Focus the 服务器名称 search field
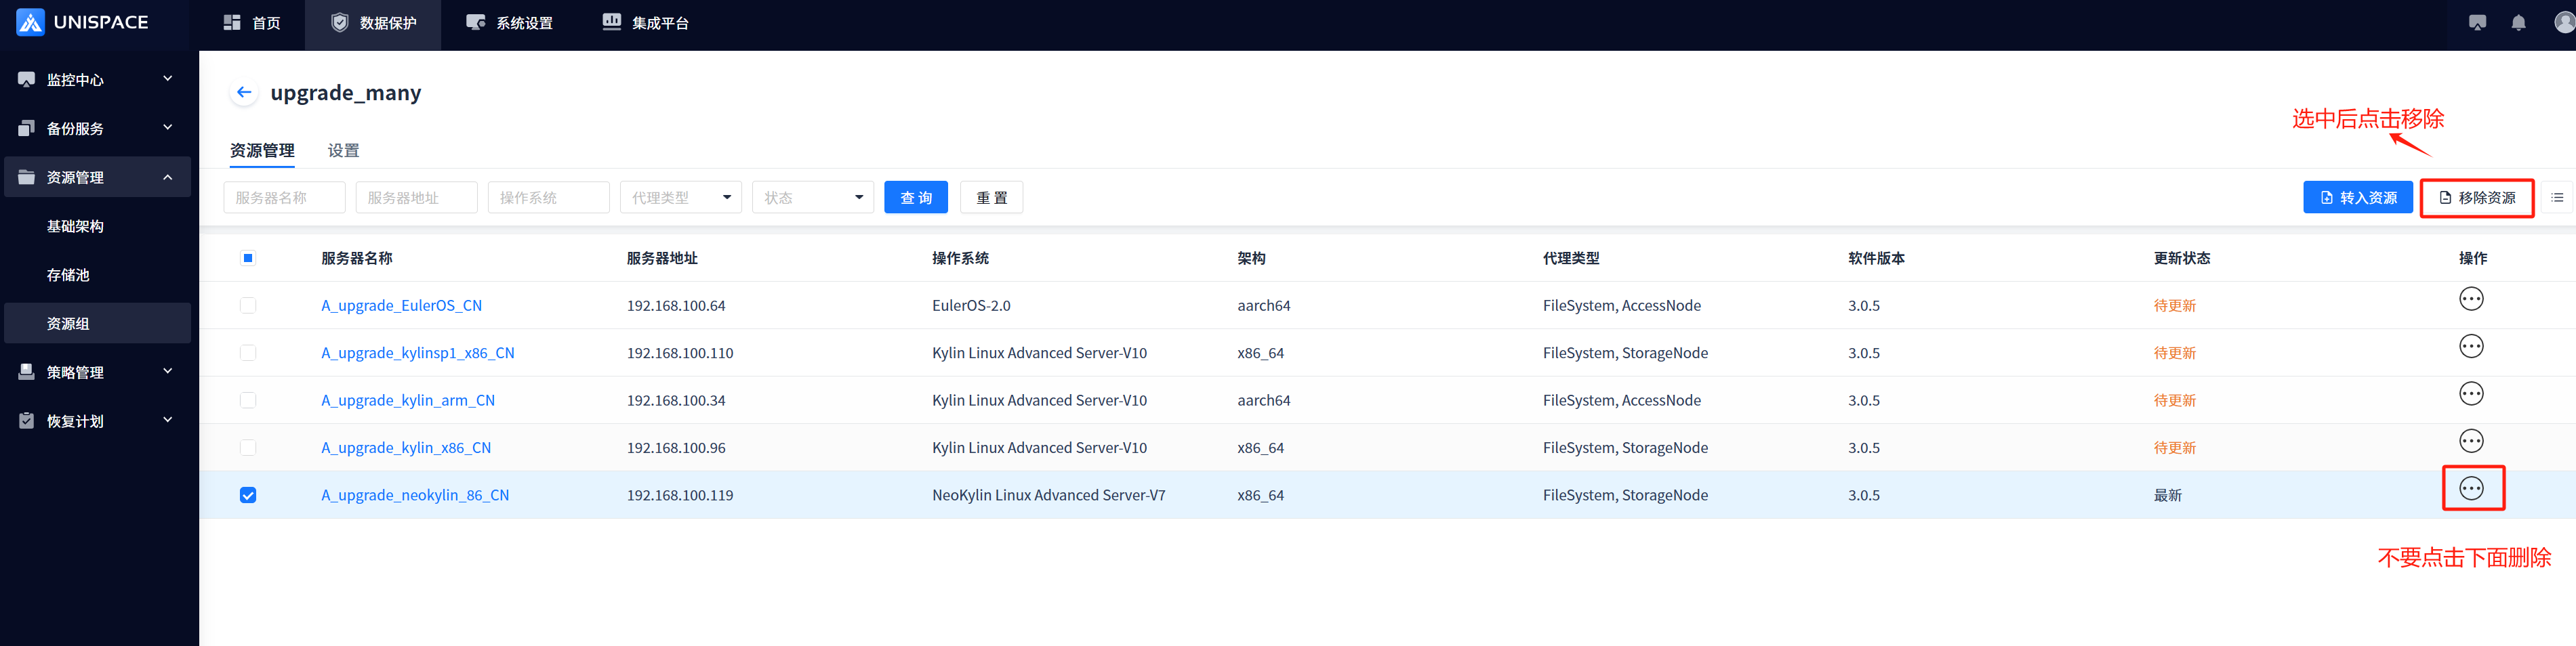The height and width of the screenshot is (646, 2576). [284, 198]
